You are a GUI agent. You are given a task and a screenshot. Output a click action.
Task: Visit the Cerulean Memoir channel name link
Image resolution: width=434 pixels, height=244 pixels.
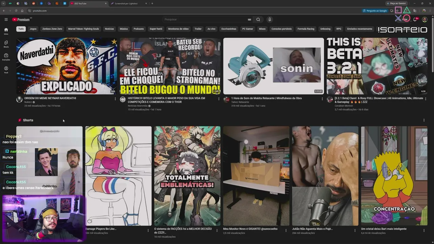344,106
